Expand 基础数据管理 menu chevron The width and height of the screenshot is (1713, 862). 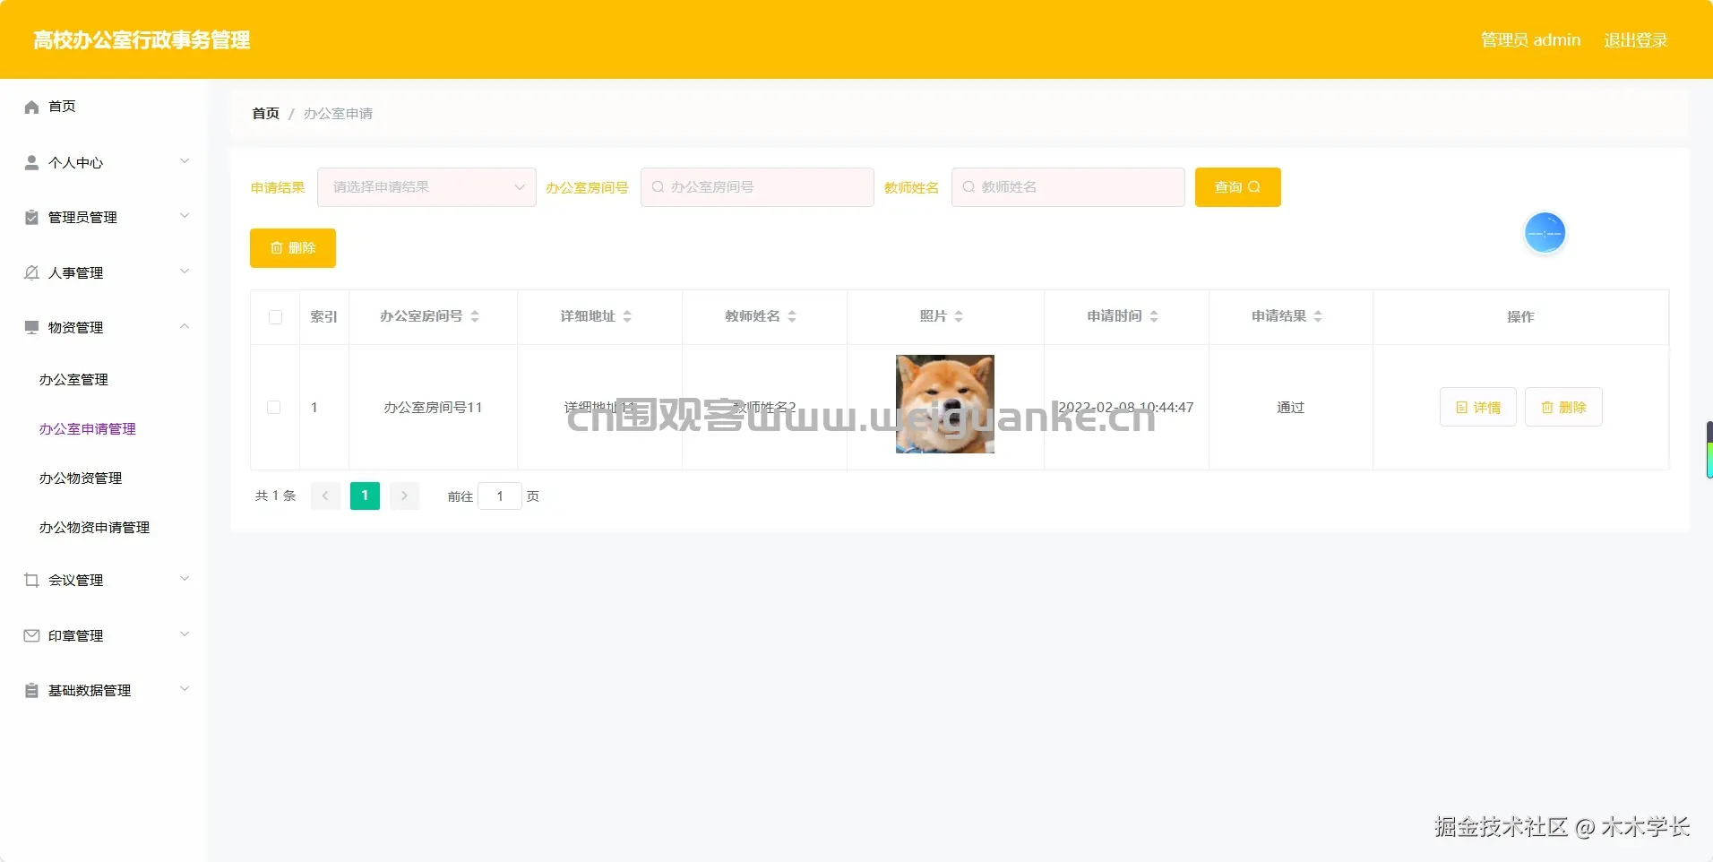[x=185, y=689]
